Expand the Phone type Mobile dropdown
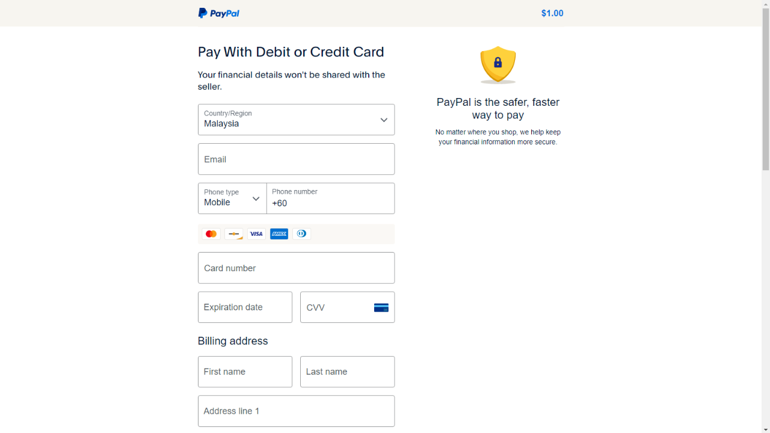The image size is (770, 433). pos(232,198)
